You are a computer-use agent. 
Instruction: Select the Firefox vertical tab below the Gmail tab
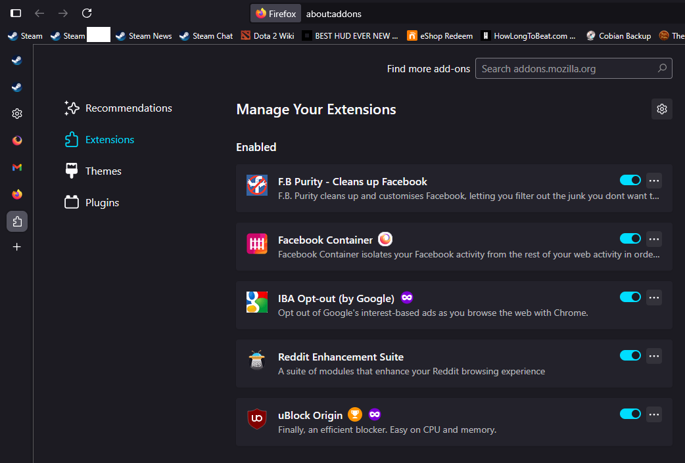point(17,194)
